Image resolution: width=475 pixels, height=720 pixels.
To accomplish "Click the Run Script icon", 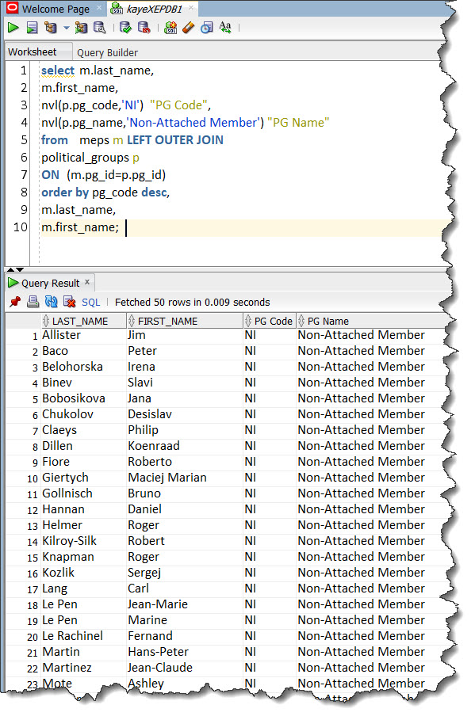I will click(32, 28).
